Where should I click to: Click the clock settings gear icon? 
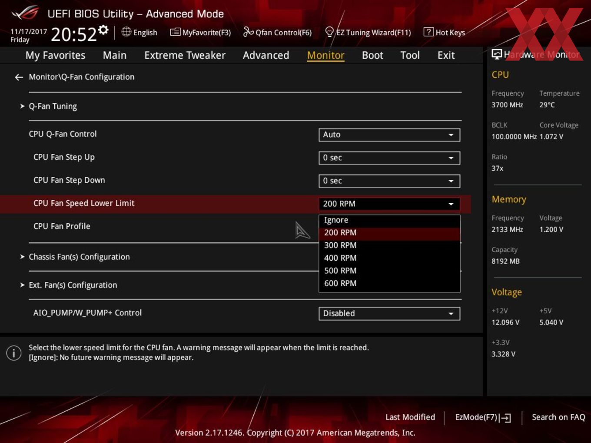pyautogui.click(x=103, y=30)
